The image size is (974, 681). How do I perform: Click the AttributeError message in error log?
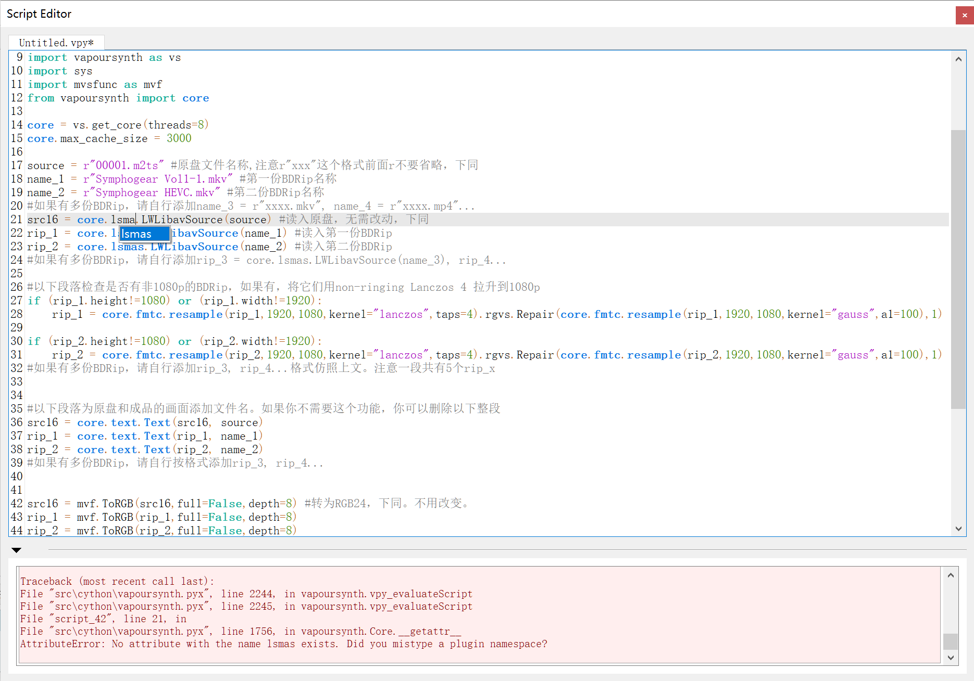[x=284, y=644]
